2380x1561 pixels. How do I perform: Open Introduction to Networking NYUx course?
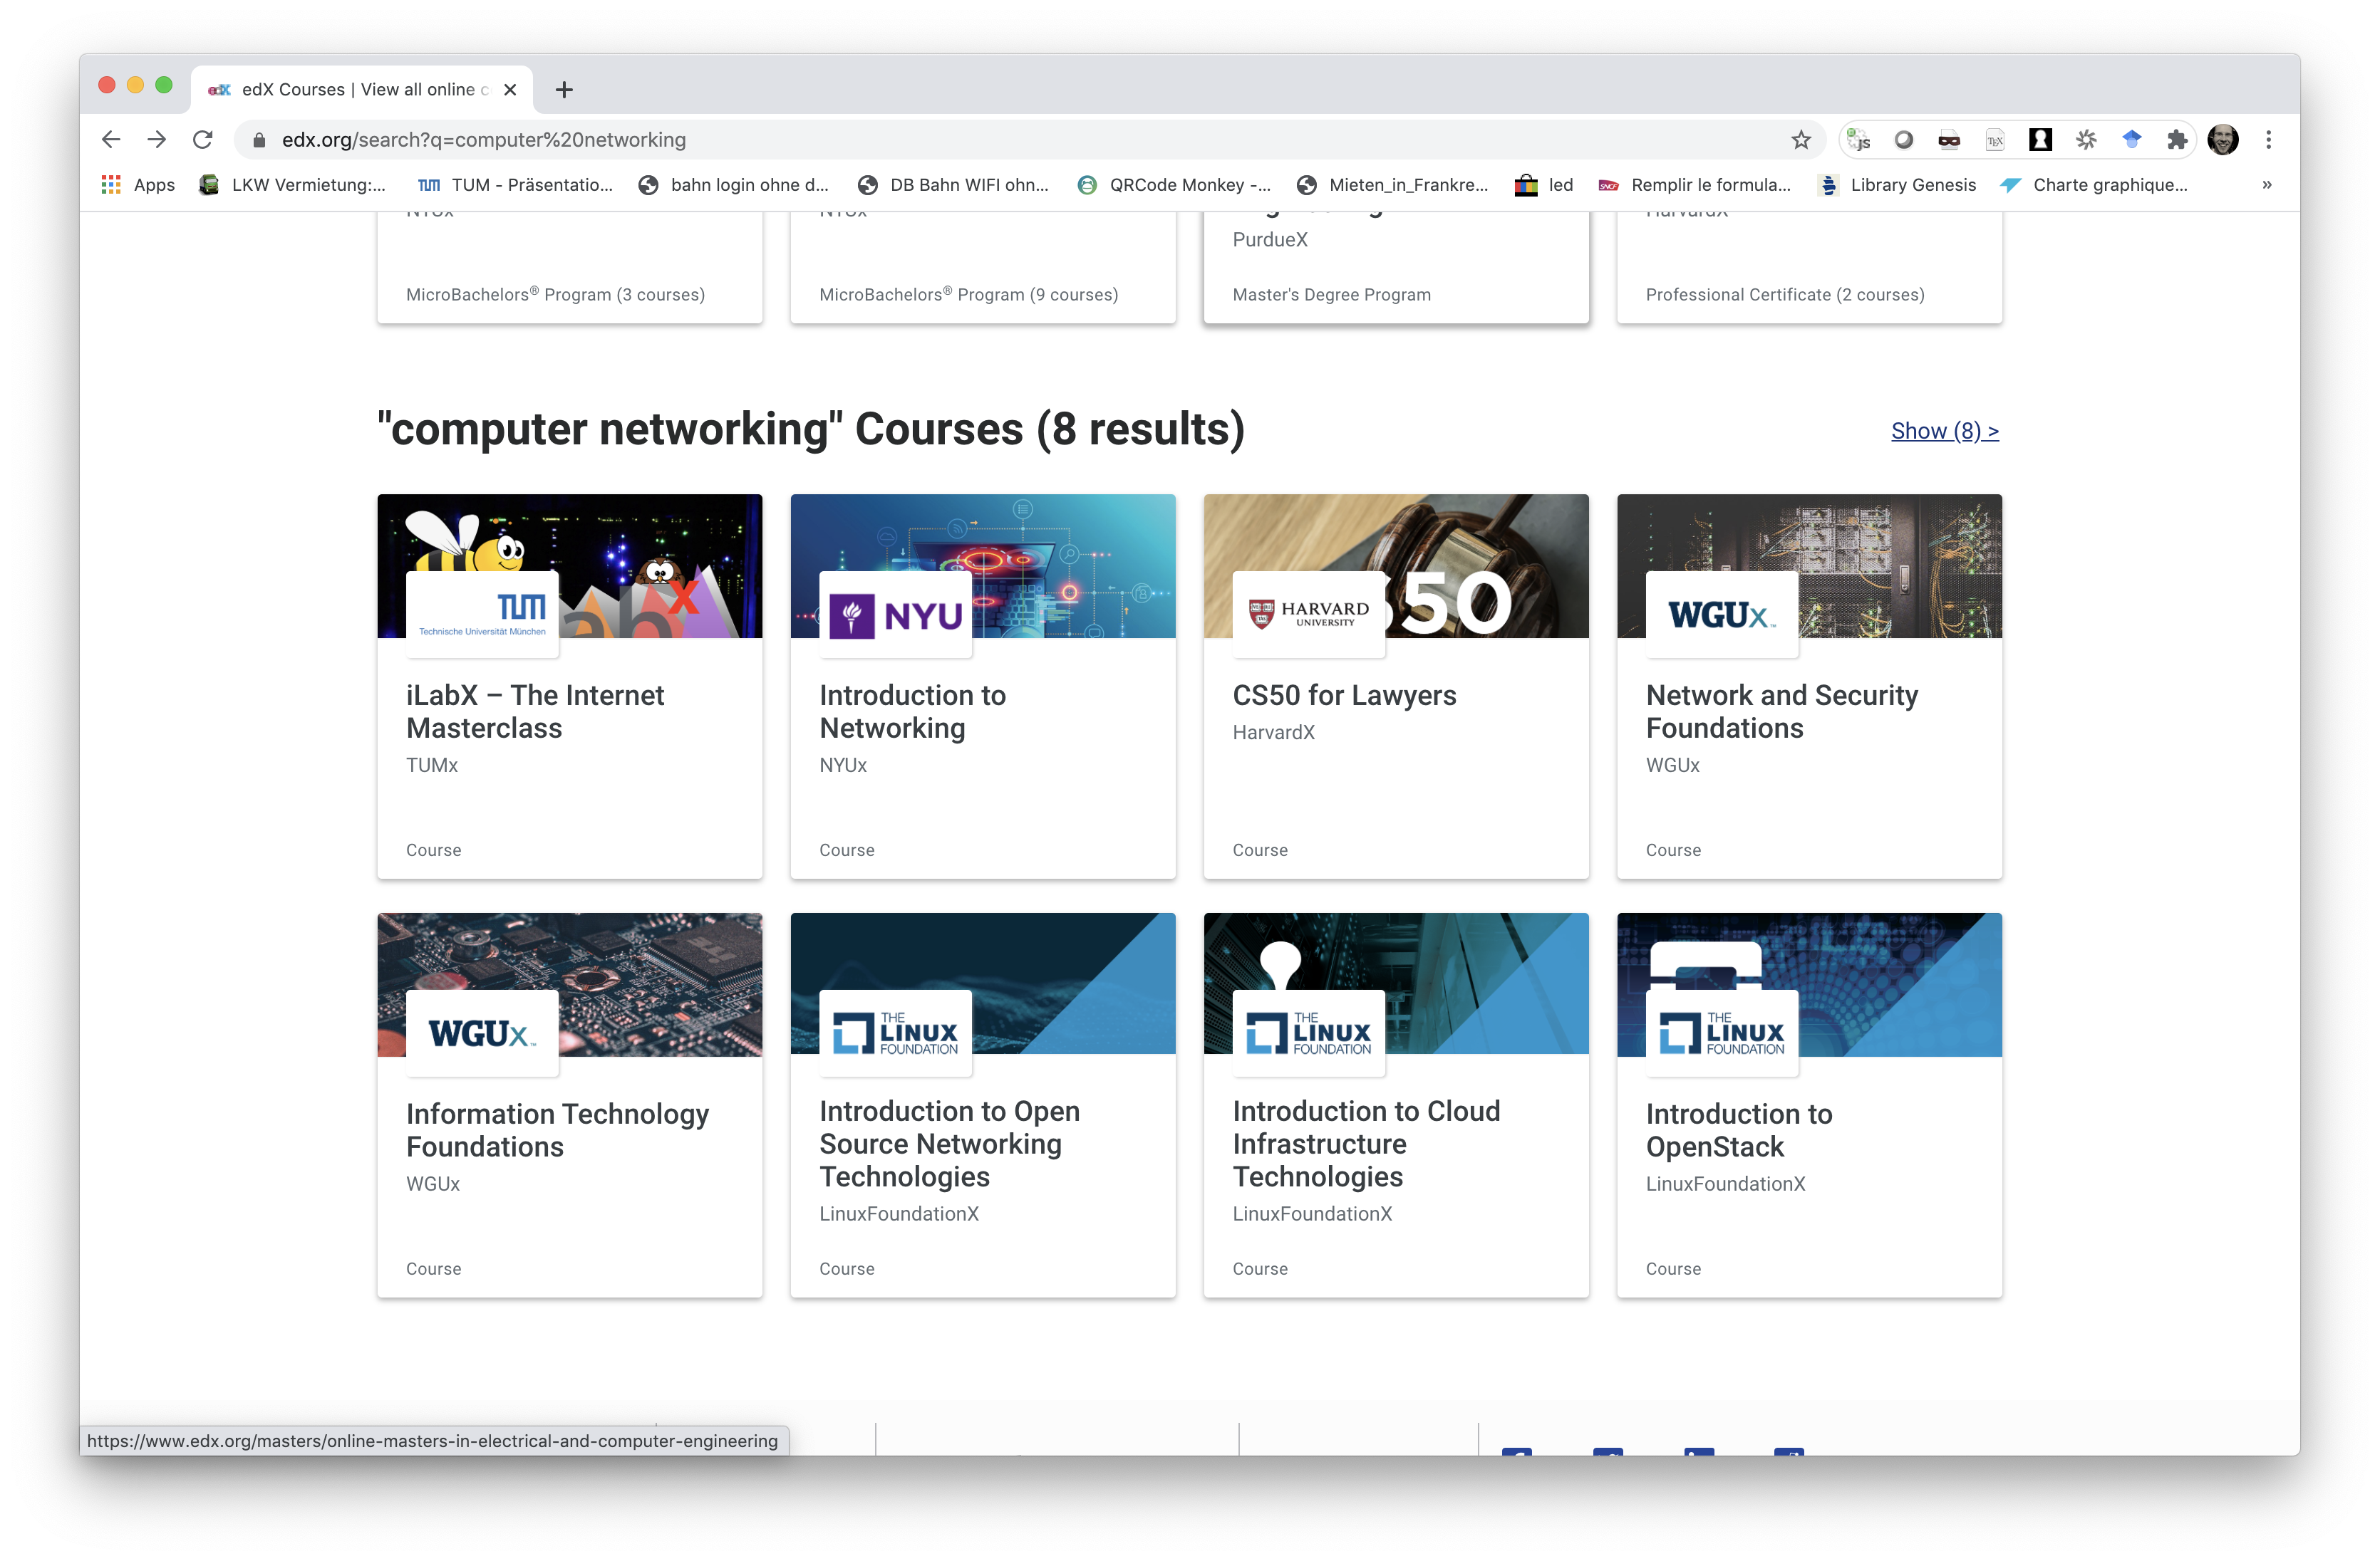pos(983,686)
